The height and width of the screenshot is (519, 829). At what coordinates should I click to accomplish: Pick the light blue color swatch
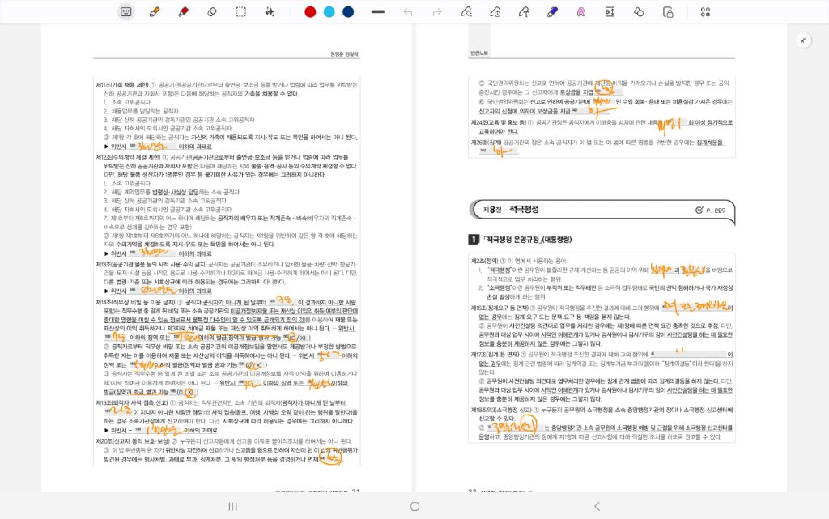click(x=329, y=12)
